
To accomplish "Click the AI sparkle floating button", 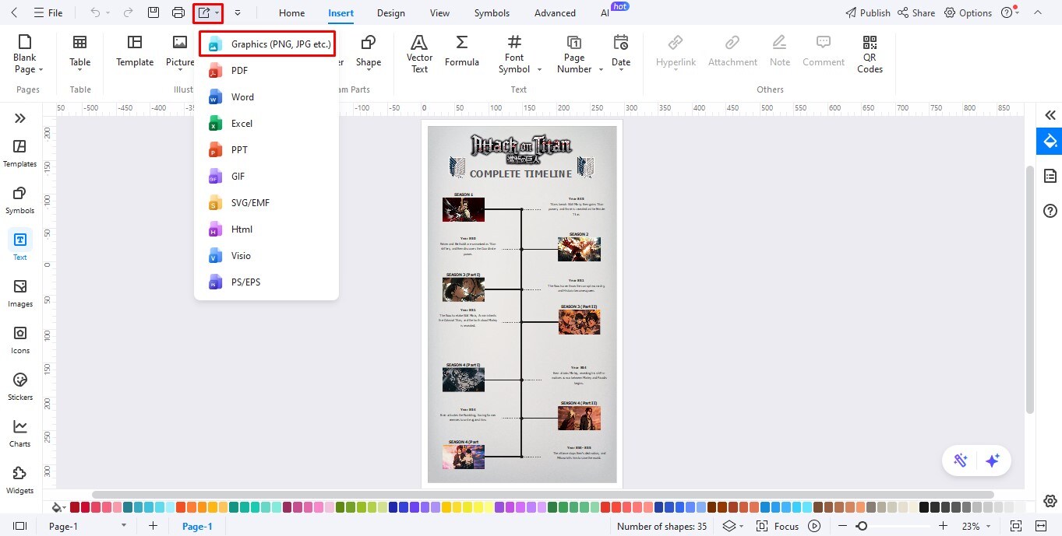I will tap(993, 461).
